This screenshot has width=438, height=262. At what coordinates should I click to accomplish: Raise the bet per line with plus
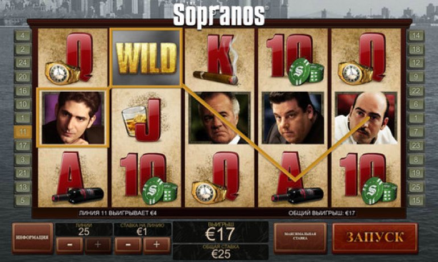pos(156,245)
